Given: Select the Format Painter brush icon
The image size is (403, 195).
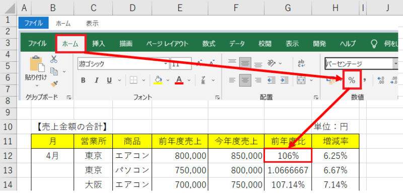Looking at the screenshot, I should 54,83.
